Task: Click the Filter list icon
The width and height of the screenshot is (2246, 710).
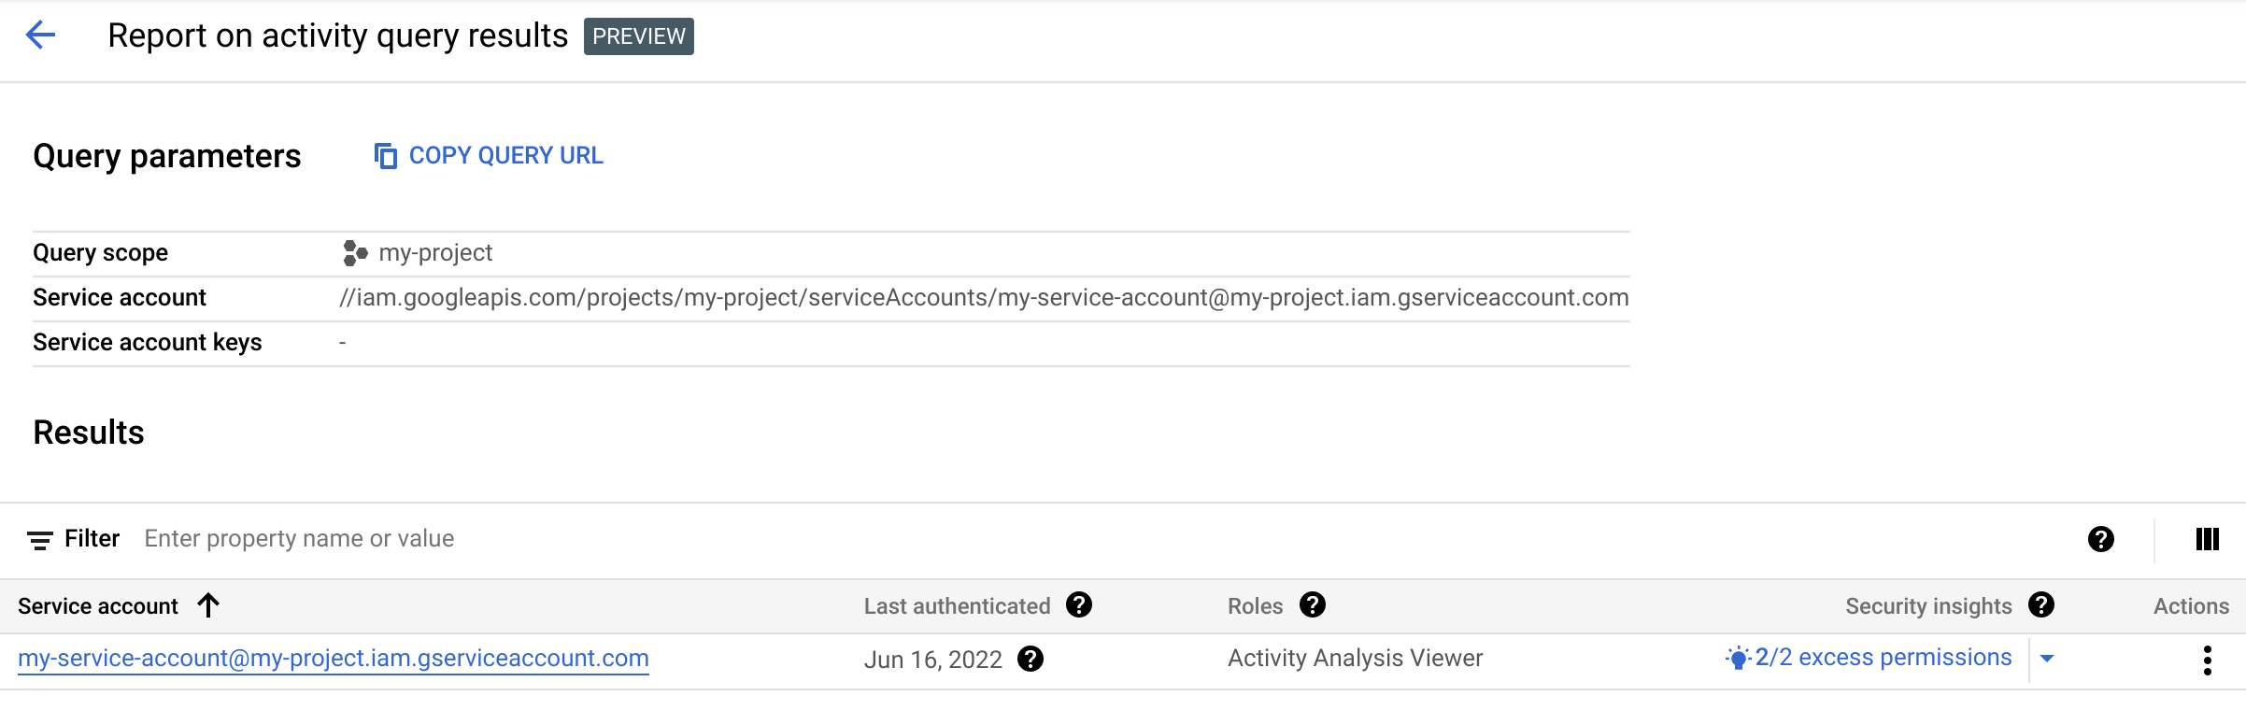Action: tap(39, 540)
